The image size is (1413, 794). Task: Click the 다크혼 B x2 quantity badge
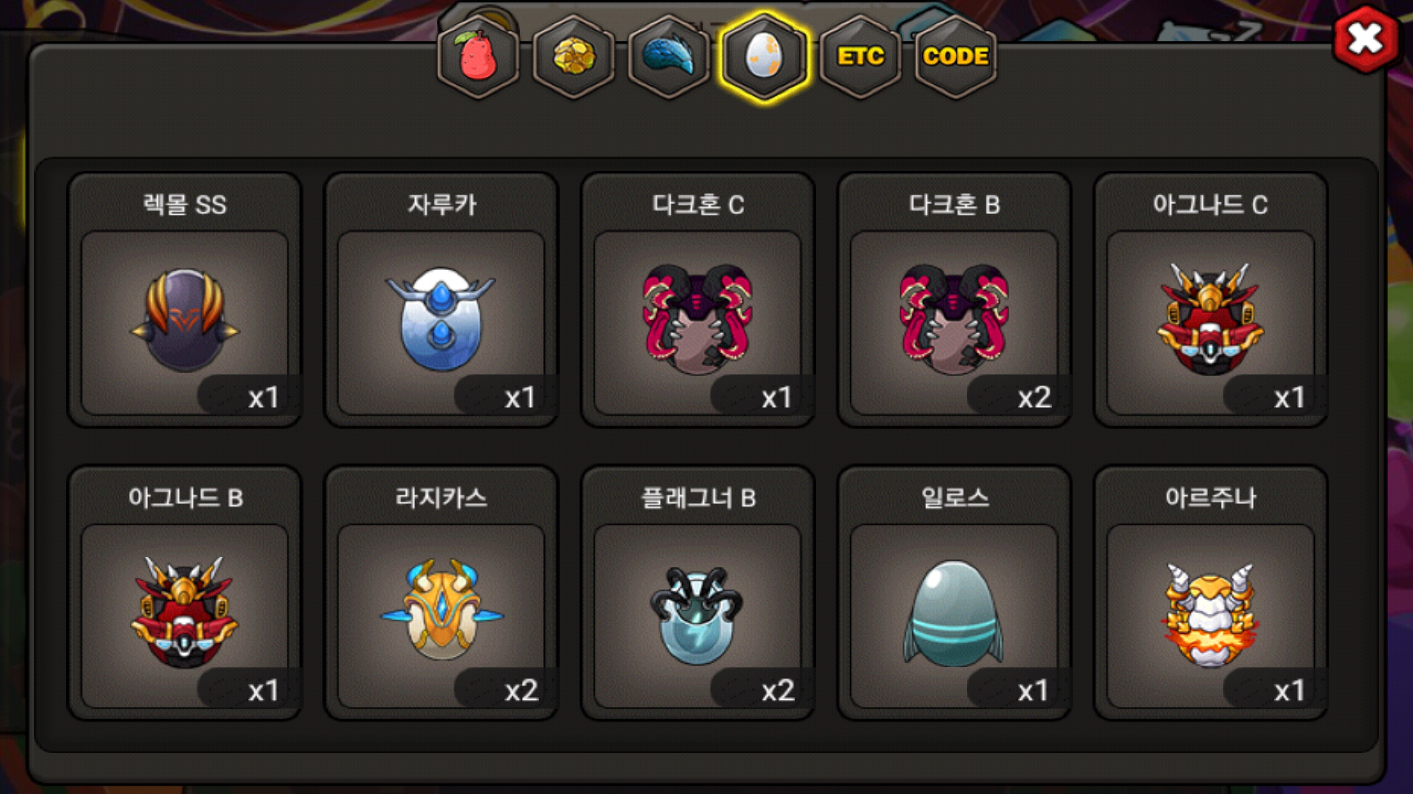click(x=1018, y=395)
